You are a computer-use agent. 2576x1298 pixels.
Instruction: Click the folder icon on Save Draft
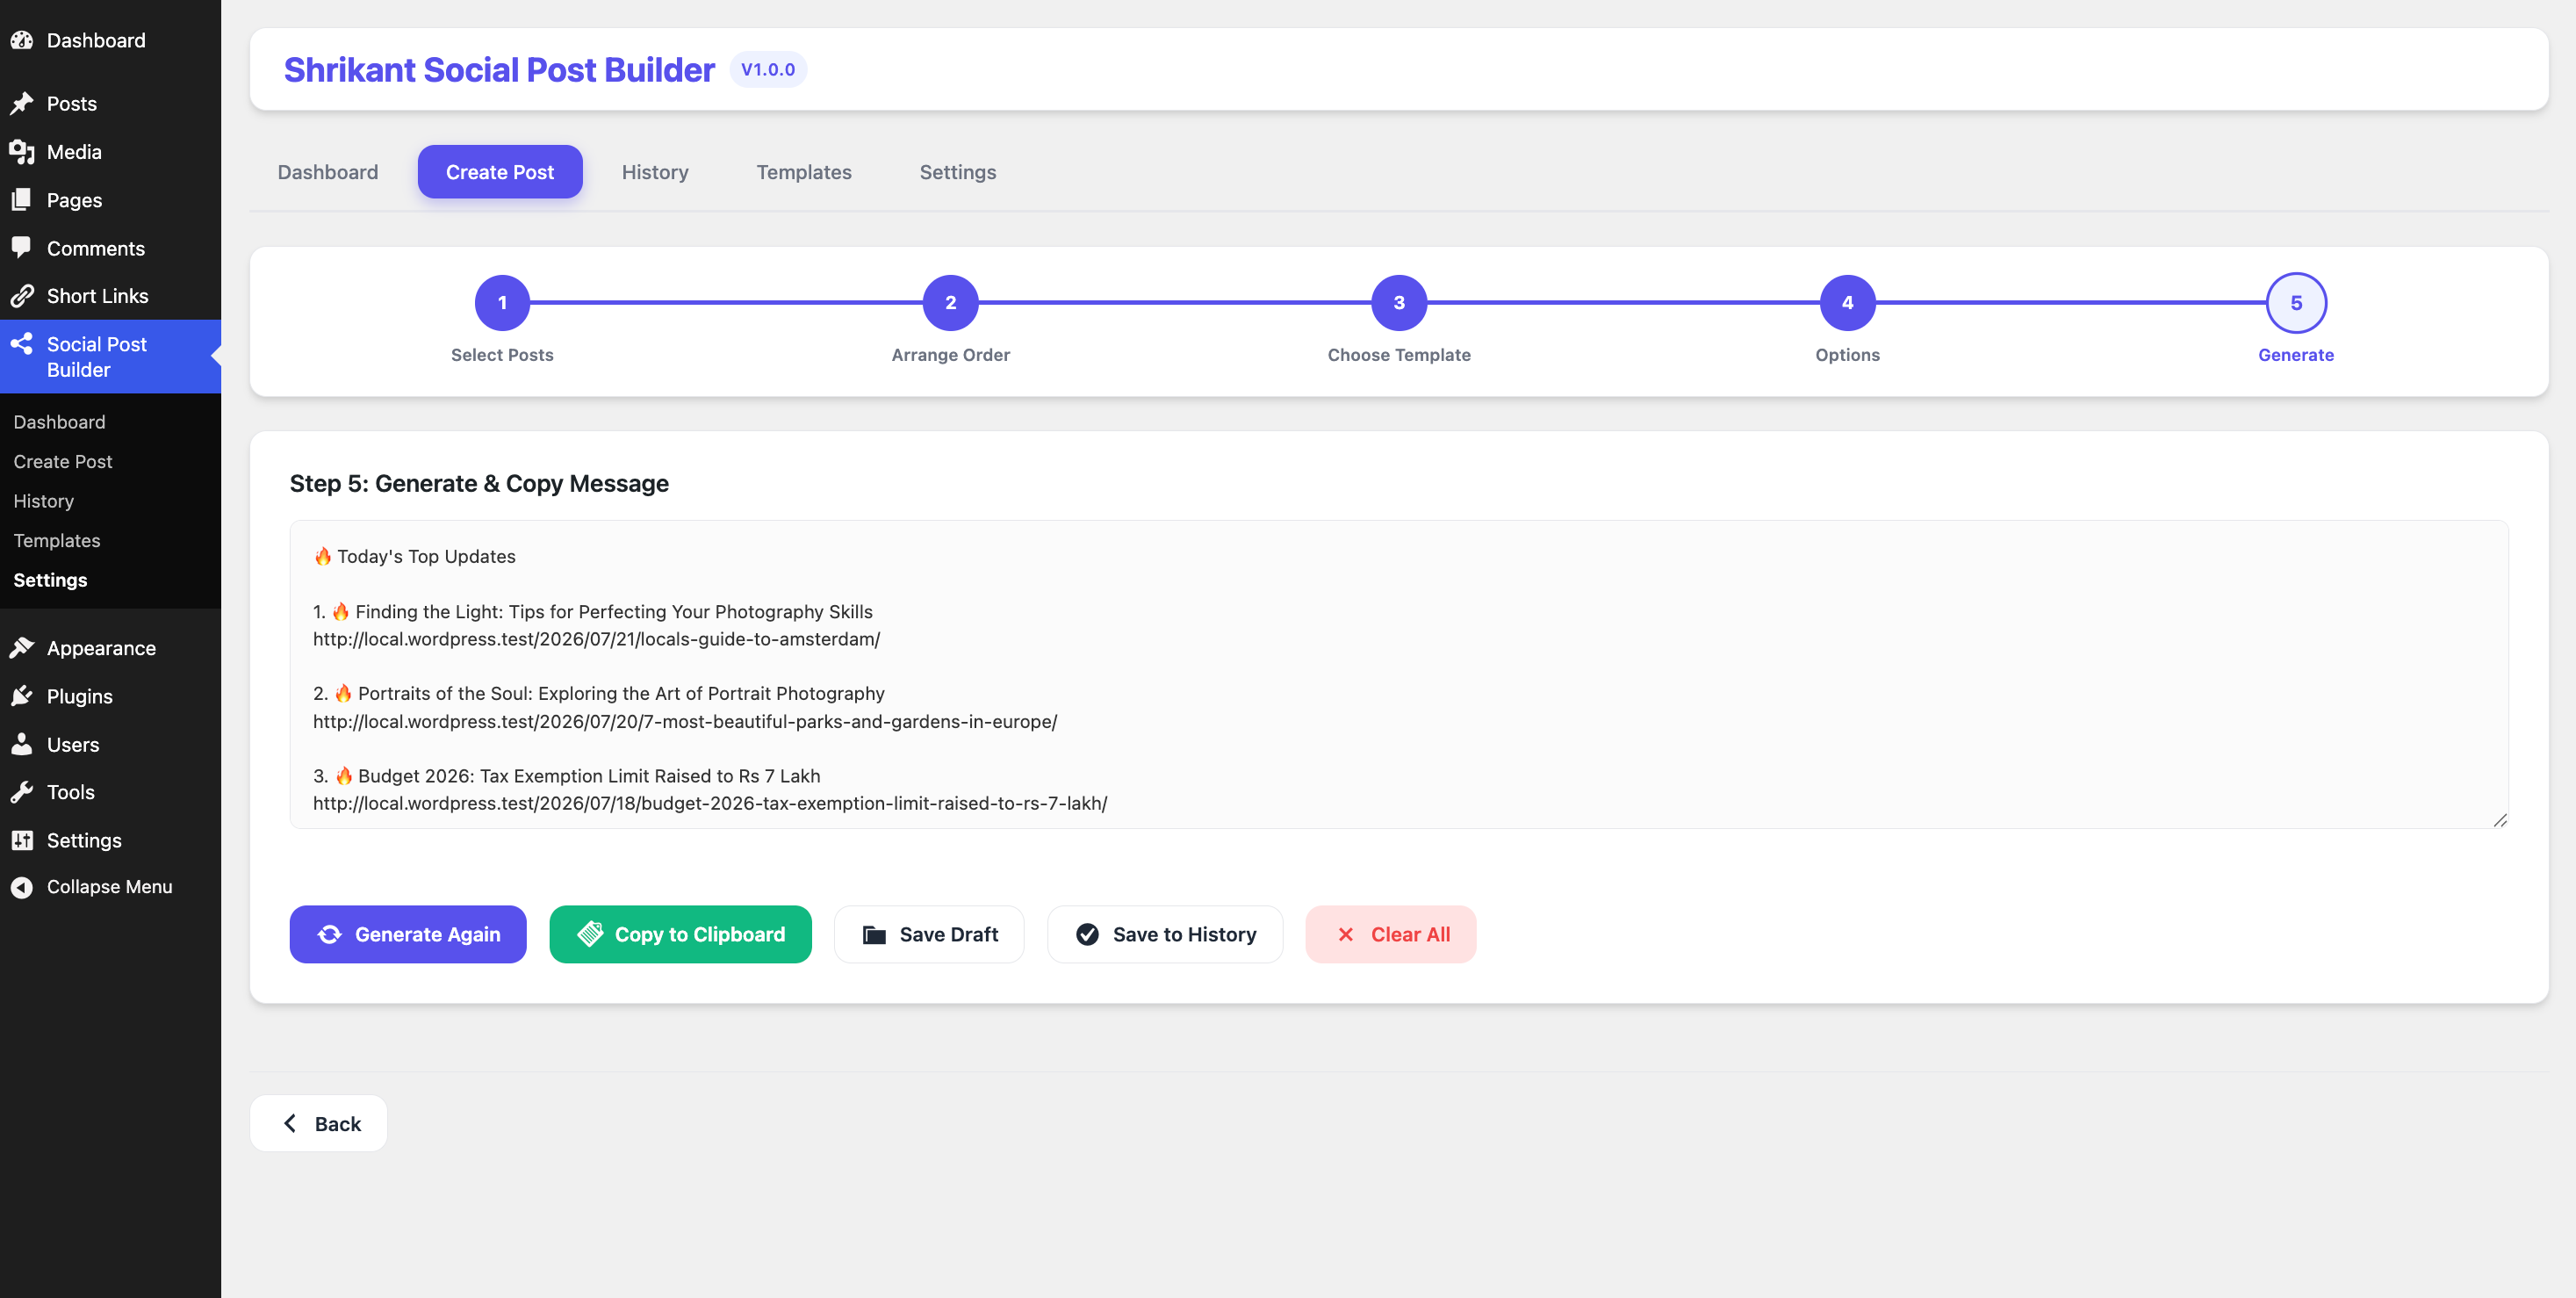[874, 935]
